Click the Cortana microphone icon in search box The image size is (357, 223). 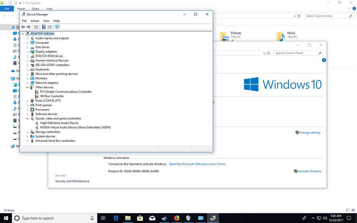[x=92, y=218]
